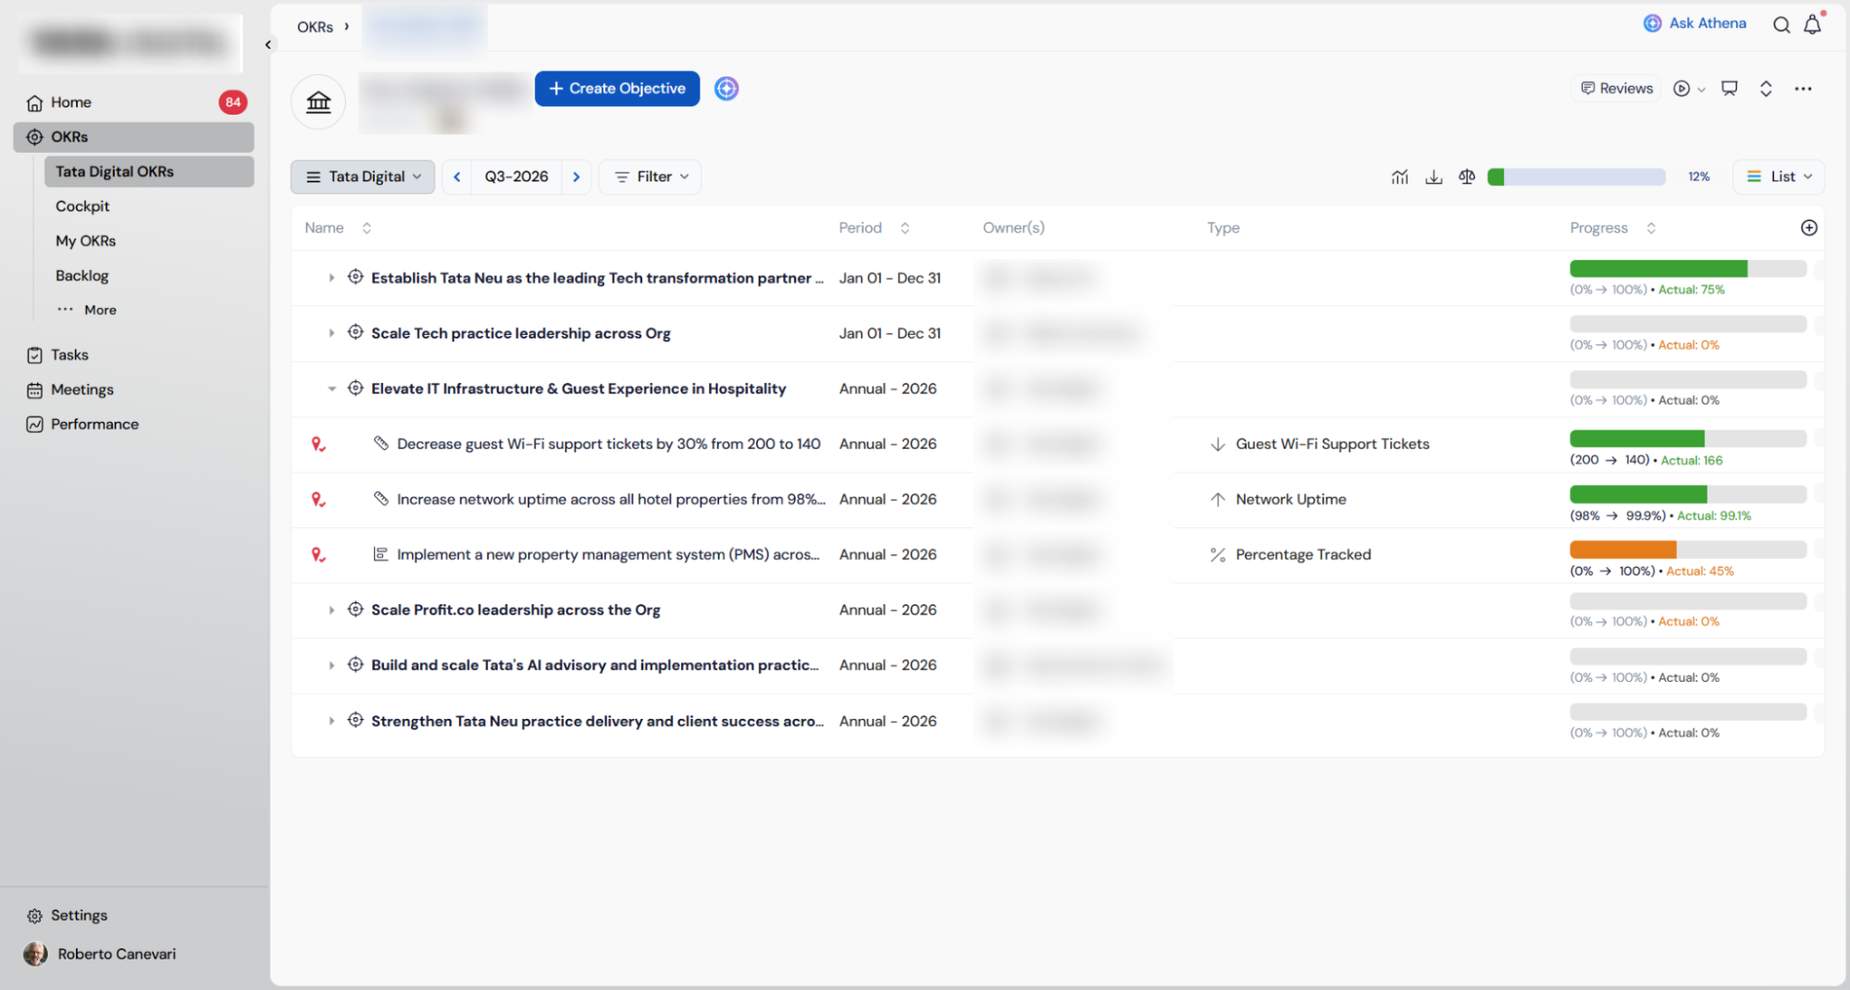
Task: Click the presentation screen icon
Action: pyautogui.click(x=1729, y=88)
